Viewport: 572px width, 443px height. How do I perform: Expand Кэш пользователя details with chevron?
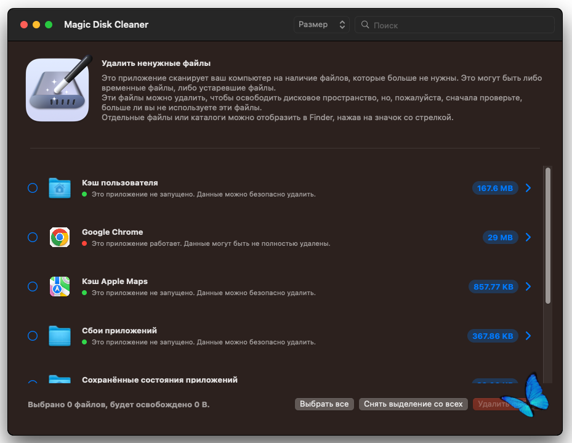(528, 188)
